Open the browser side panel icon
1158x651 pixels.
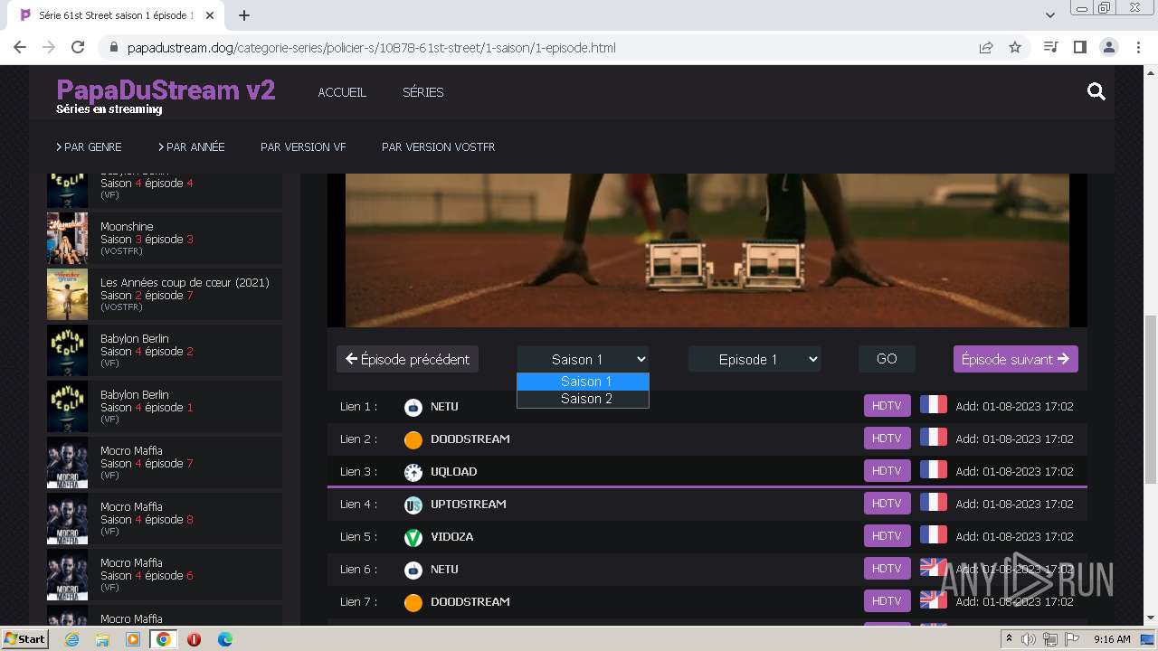tap(1079, 47)
